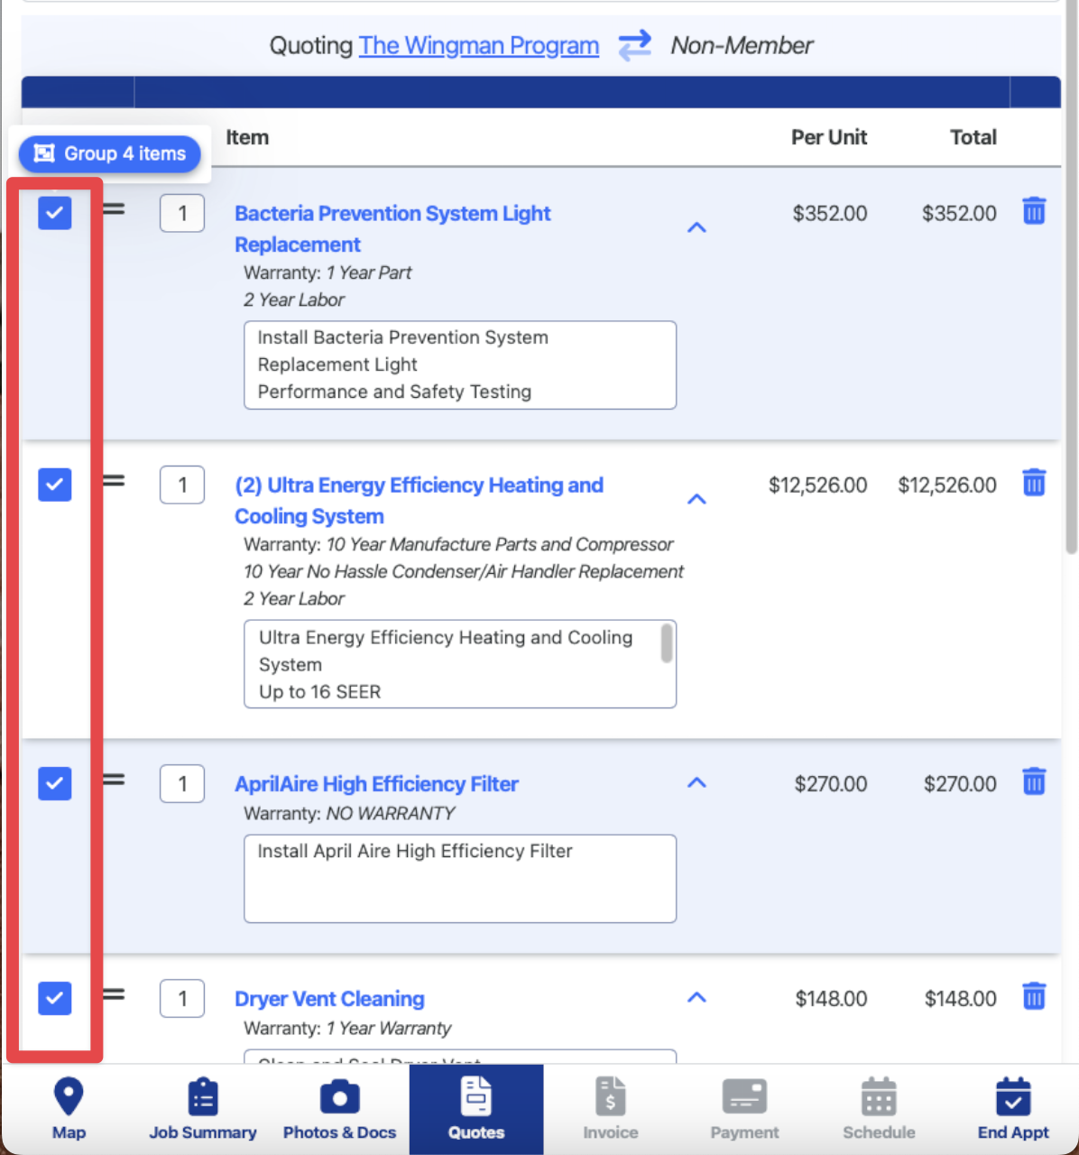Delete the Bacteria Prevention System Light item
The image size is (1079, 1155).
(x=1034, y=211)
